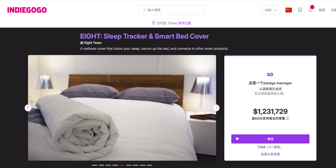Click the 更改位置 change location link

coord(184,23)
